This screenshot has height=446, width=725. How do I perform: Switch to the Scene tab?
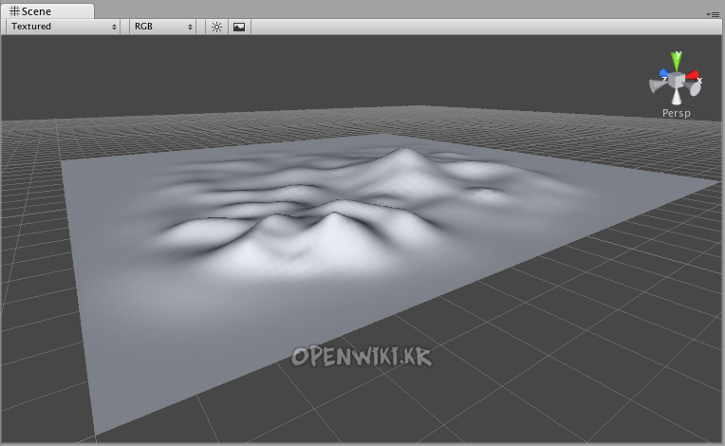point(46,11)
